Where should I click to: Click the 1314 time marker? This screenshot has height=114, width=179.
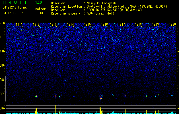(x=71, y=25)
